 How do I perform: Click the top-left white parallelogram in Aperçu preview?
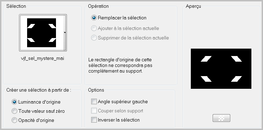pyautogui.click(x=206, y=59)
